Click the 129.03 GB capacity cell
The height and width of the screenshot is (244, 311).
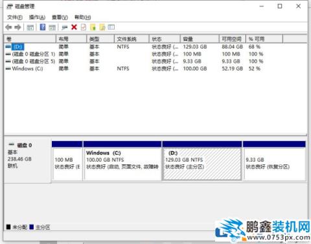pos(195,47)
